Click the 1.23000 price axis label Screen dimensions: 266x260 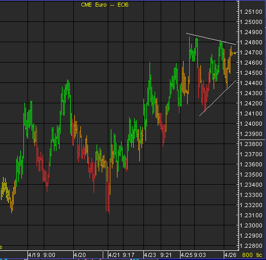(251, 226)
